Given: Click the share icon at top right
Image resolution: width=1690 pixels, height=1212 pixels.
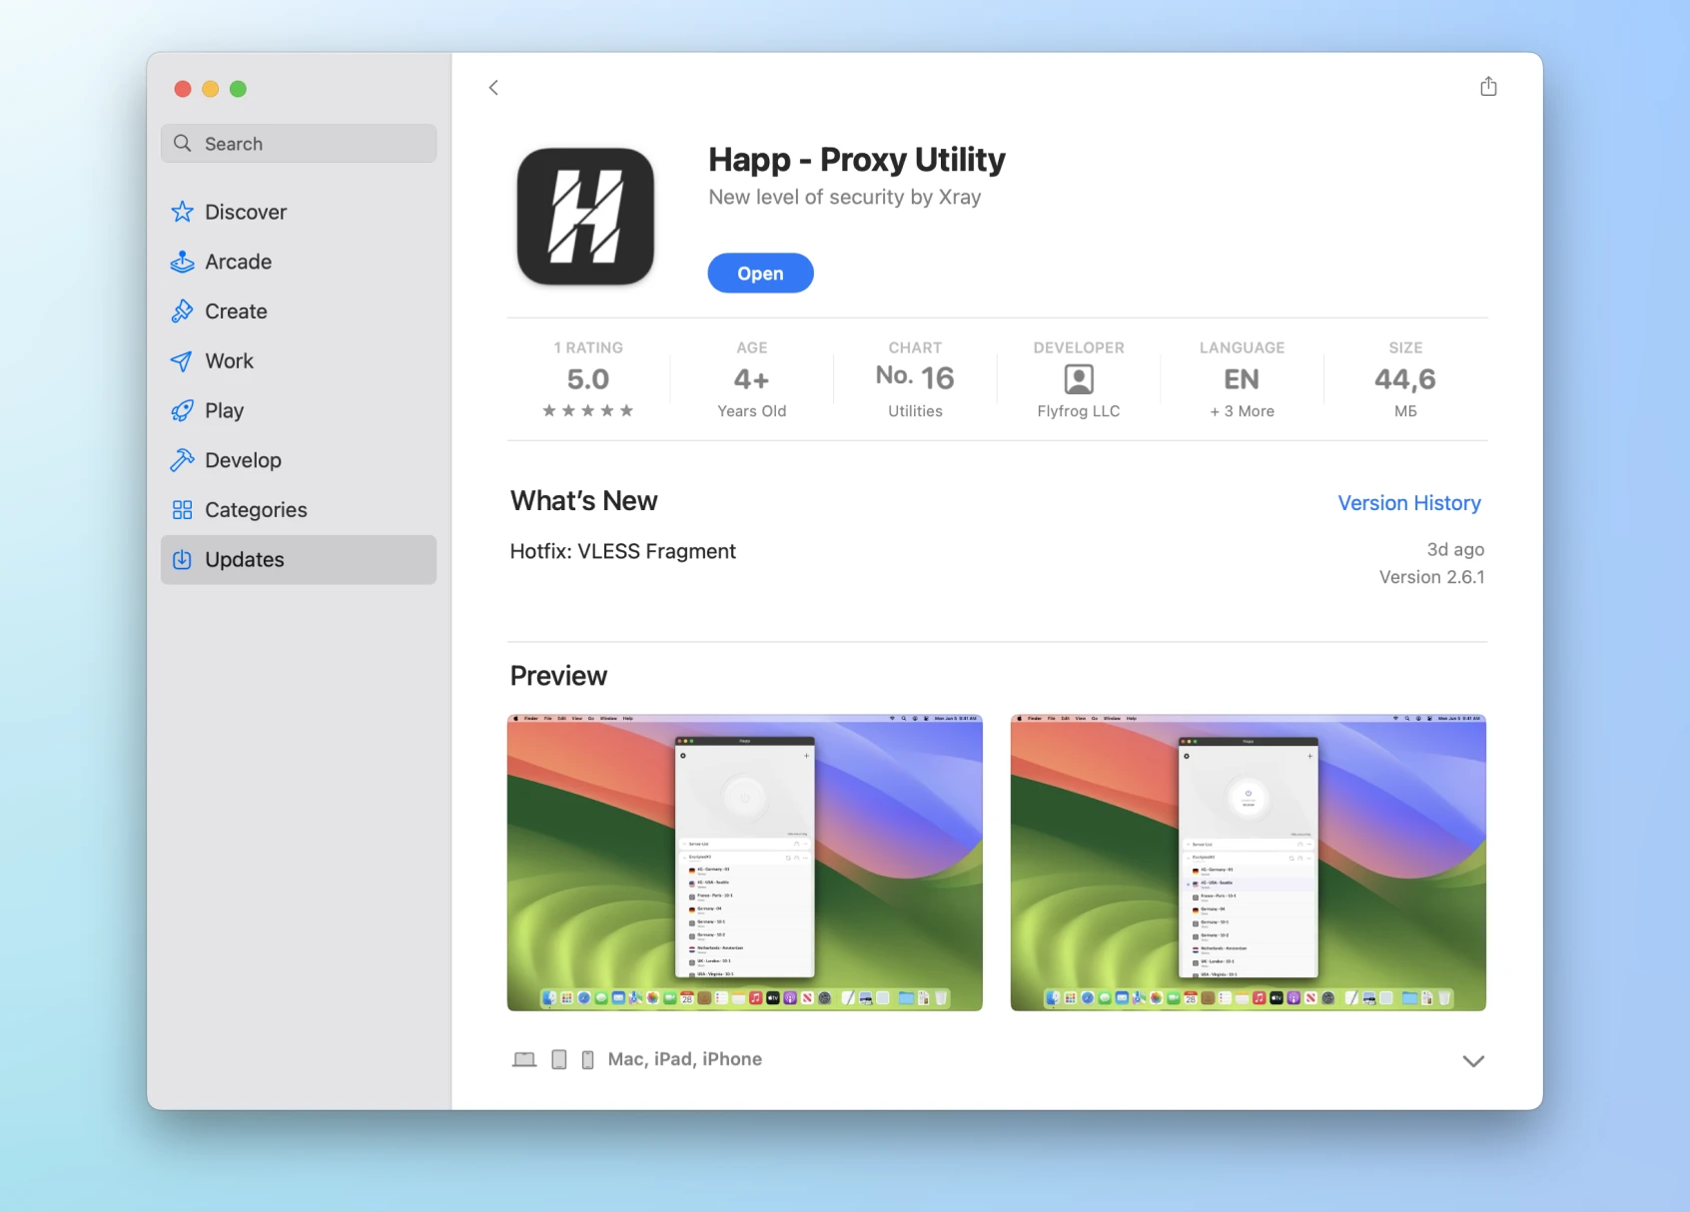Looking at the screenshot, I should point(1488,87).
